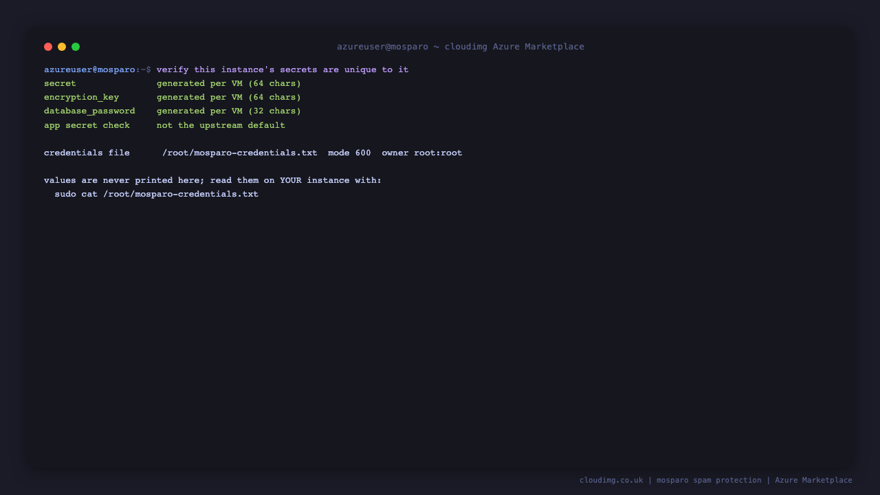Click the prompt 'azureuser@mosparo'
The image size is (880, 495).
pyautogui.click(x=89, y=70)
